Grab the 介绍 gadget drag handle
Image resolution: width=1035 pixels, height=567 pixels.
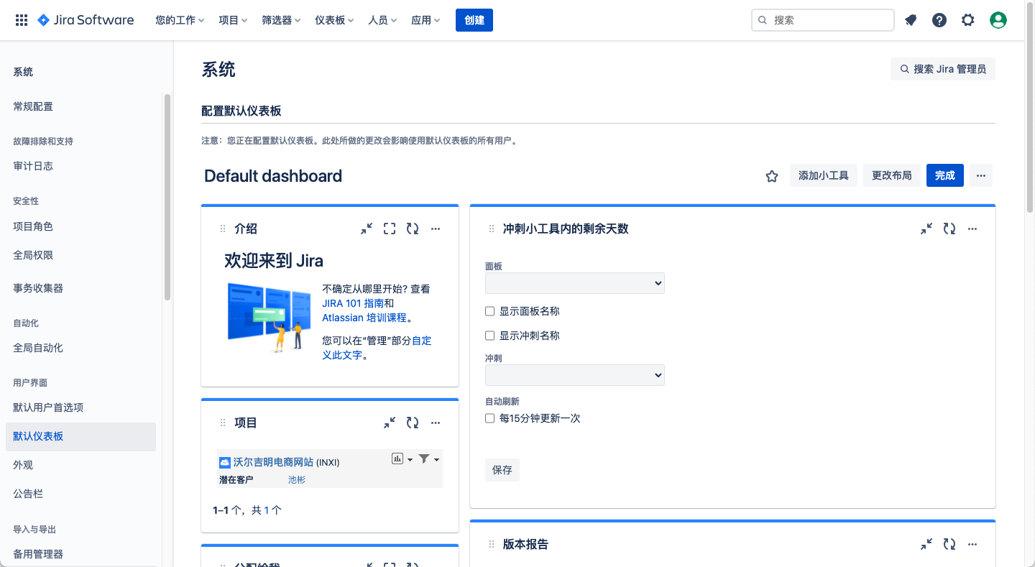click(x=223, y=229)
